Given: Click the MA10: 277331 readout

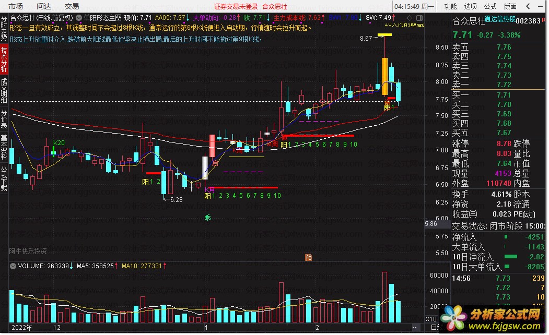Looking at the screenshot, I should click(x=144, y=266).
